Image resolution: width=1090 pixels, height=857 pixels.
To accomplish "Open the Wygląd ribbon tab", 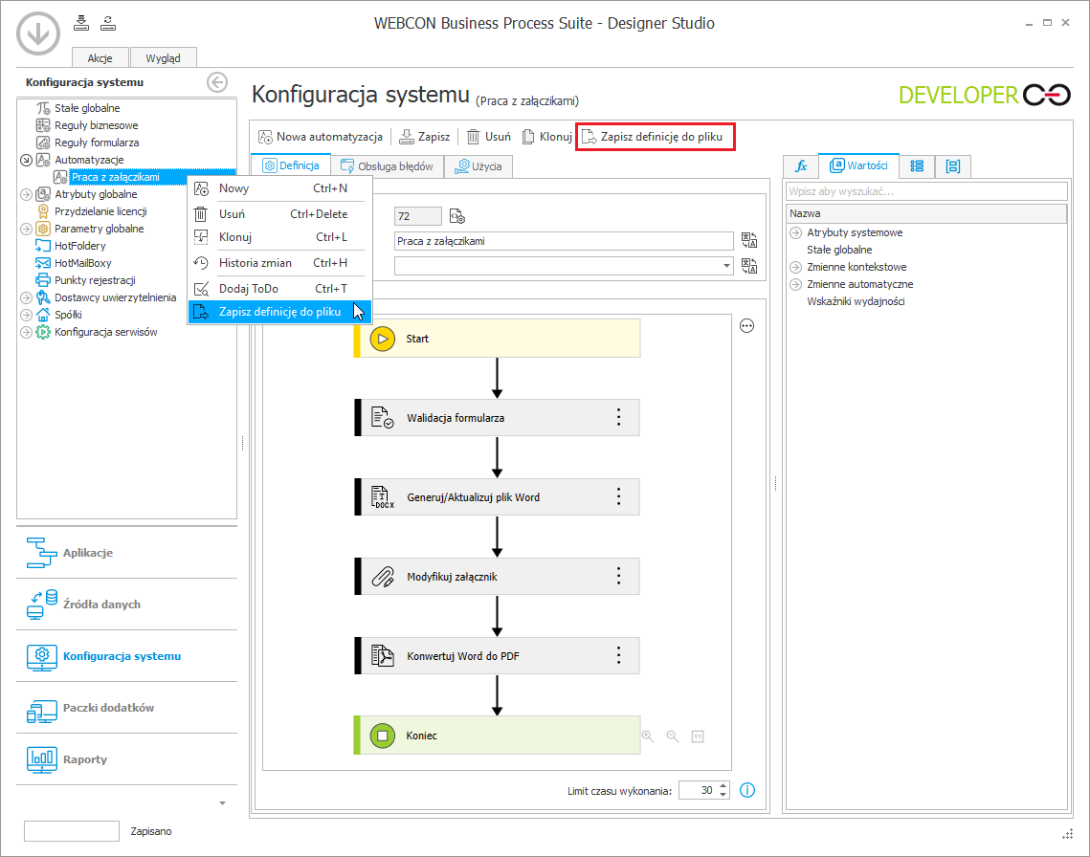I will click(164, 58).
